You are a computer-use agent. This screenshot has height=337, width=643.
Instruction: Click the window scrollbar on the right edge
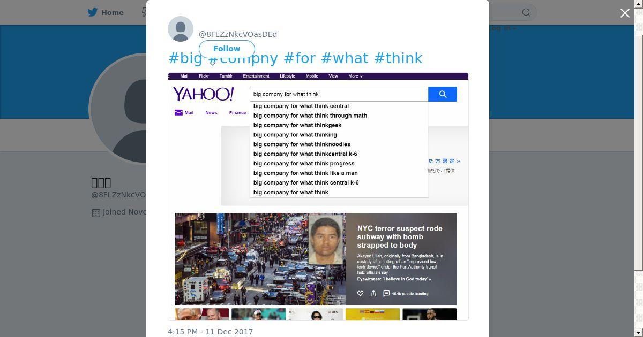click(x=639, y=134)
